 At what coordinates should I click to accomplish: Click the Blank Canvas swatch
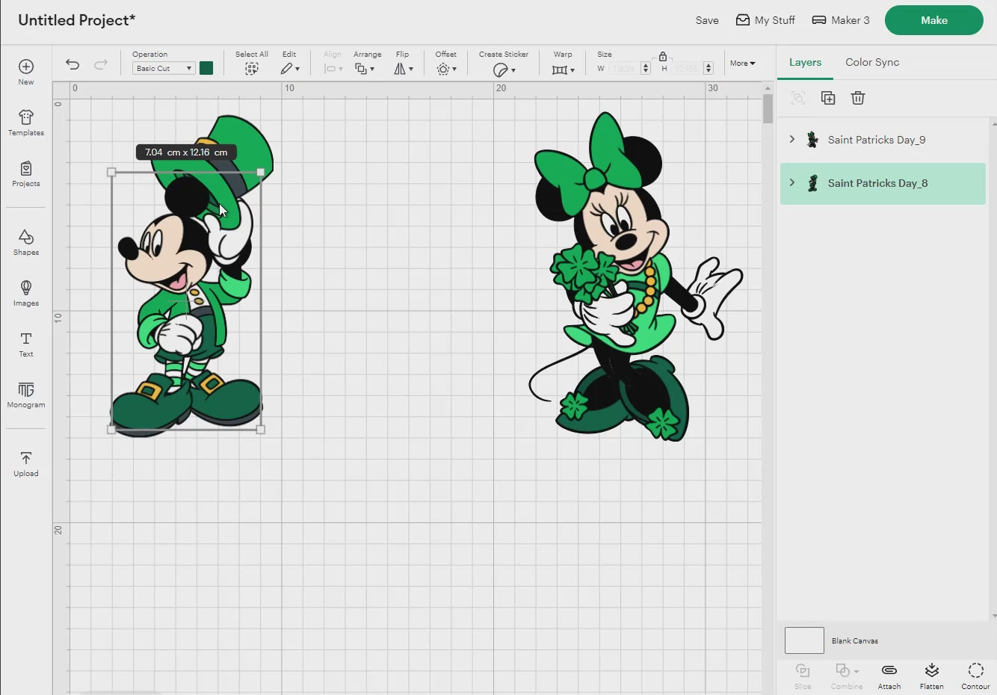coord(804,640)
